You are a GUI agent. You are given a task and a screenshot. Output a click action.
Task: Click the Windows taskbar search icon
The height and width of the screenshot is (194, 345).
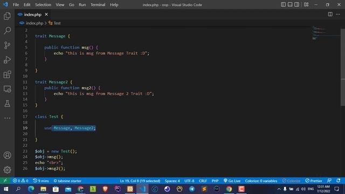(x=18, y=189)
